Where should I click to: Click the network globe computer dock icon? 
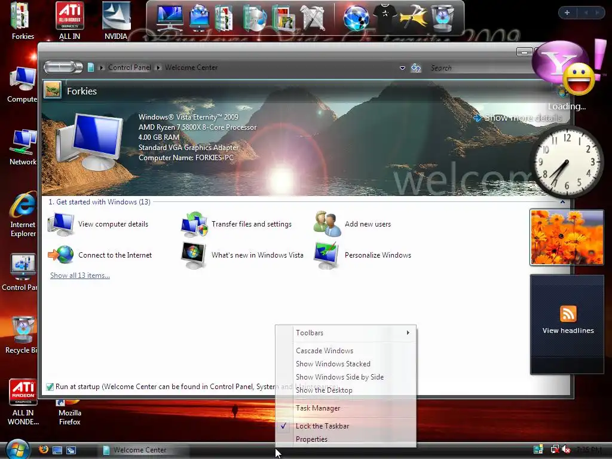click(x=198, y=17)
